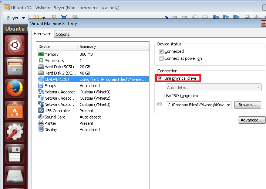Select the Sound Card device
Viewport: 266px width, 189px height.
[x=55, y=117]
